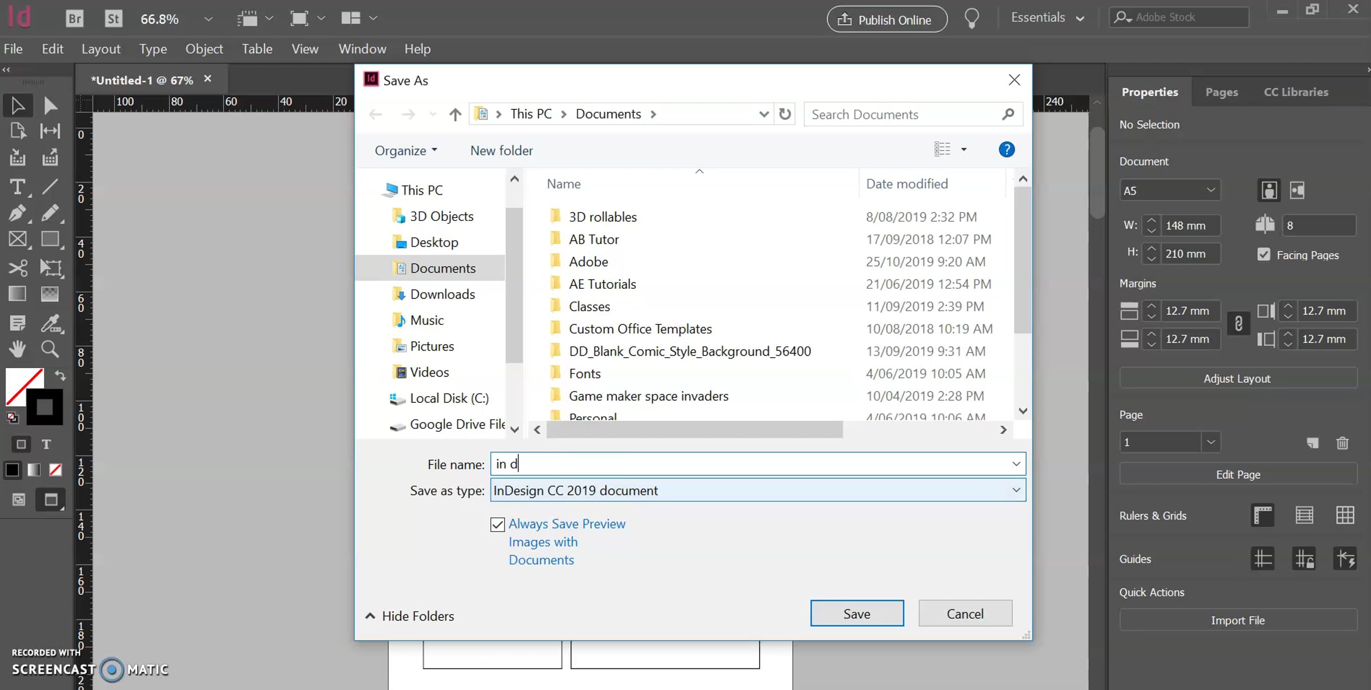Open the Object menu
The image size is (1371, 690).
point(204,49)
